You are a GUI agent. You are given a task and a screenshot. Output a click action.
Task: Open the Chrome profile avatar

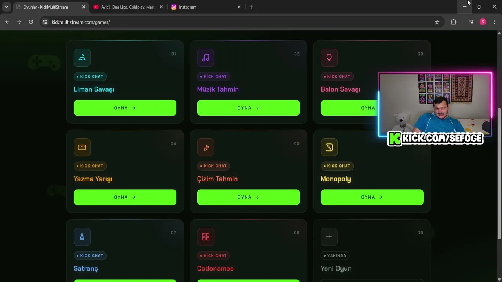pos(483,22)
